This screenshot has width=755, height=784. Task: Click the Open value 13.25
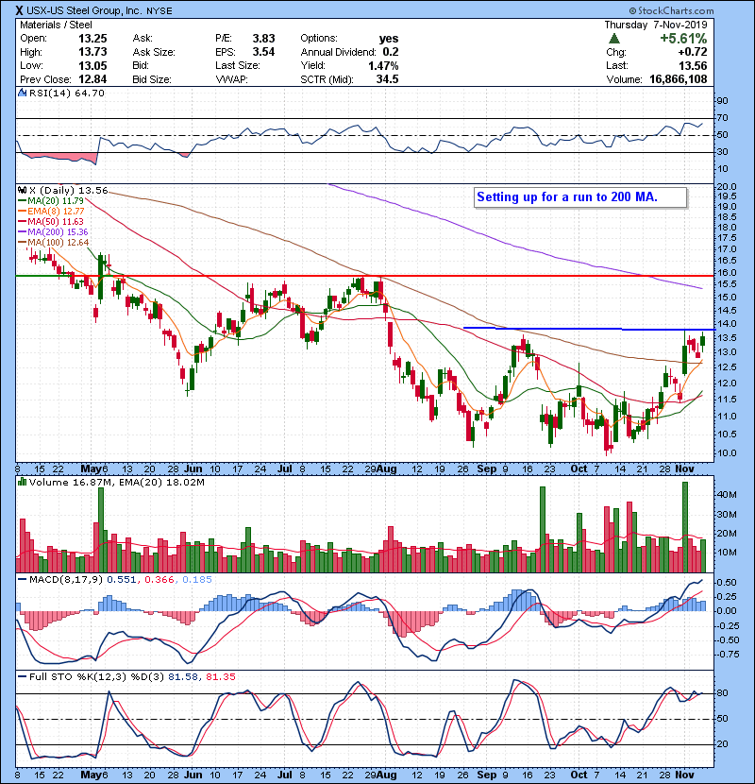click(92, 39)
